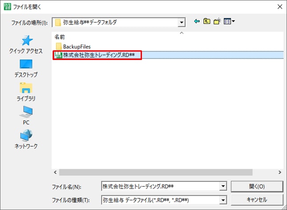Select PC in sidebar
287x210 pixels.
point(26,116)
